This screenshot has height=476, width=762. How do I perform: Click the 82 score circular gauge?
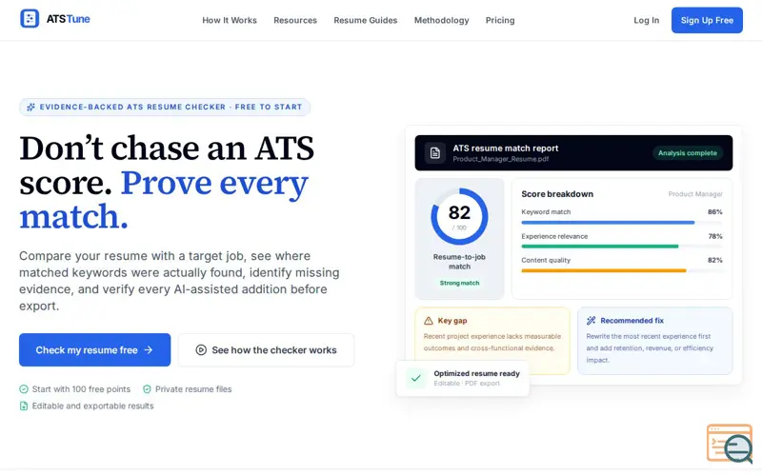point(459,216)
